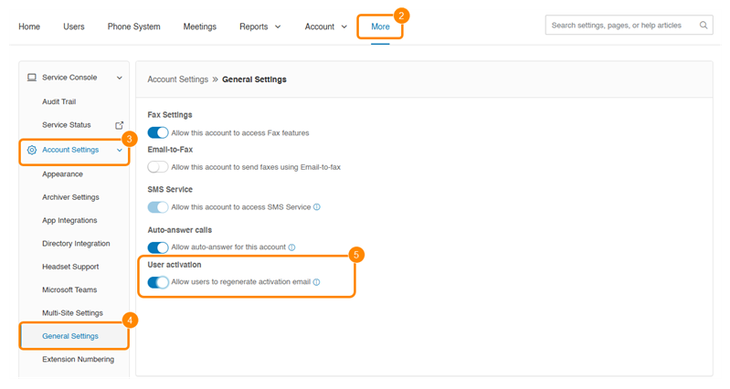Open the Users tab

pyautogui.click(x=74, y=27)
